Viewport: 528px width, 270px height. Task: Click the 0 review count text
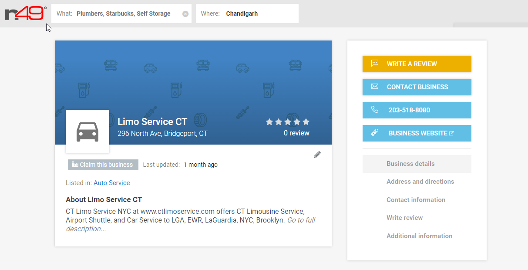click(x=296, y=133)
